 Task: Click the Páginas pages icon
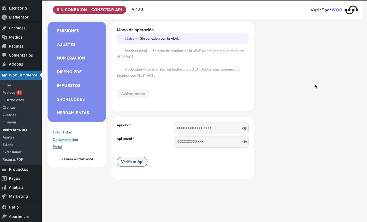coord(4,46)
